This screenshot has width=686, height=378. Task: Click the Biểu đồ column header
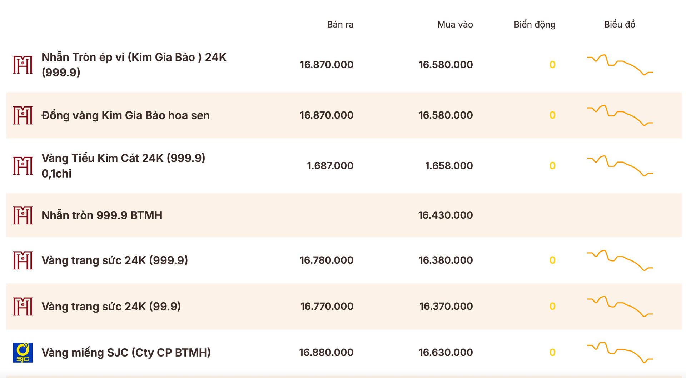point(620,24)
